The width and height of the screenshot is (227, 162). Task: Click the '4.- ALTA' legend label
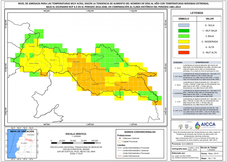tap(210, 47)
